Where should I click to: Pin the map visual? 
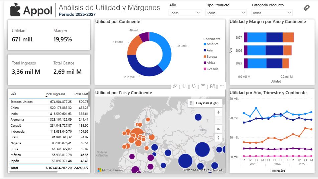[175, 86]
